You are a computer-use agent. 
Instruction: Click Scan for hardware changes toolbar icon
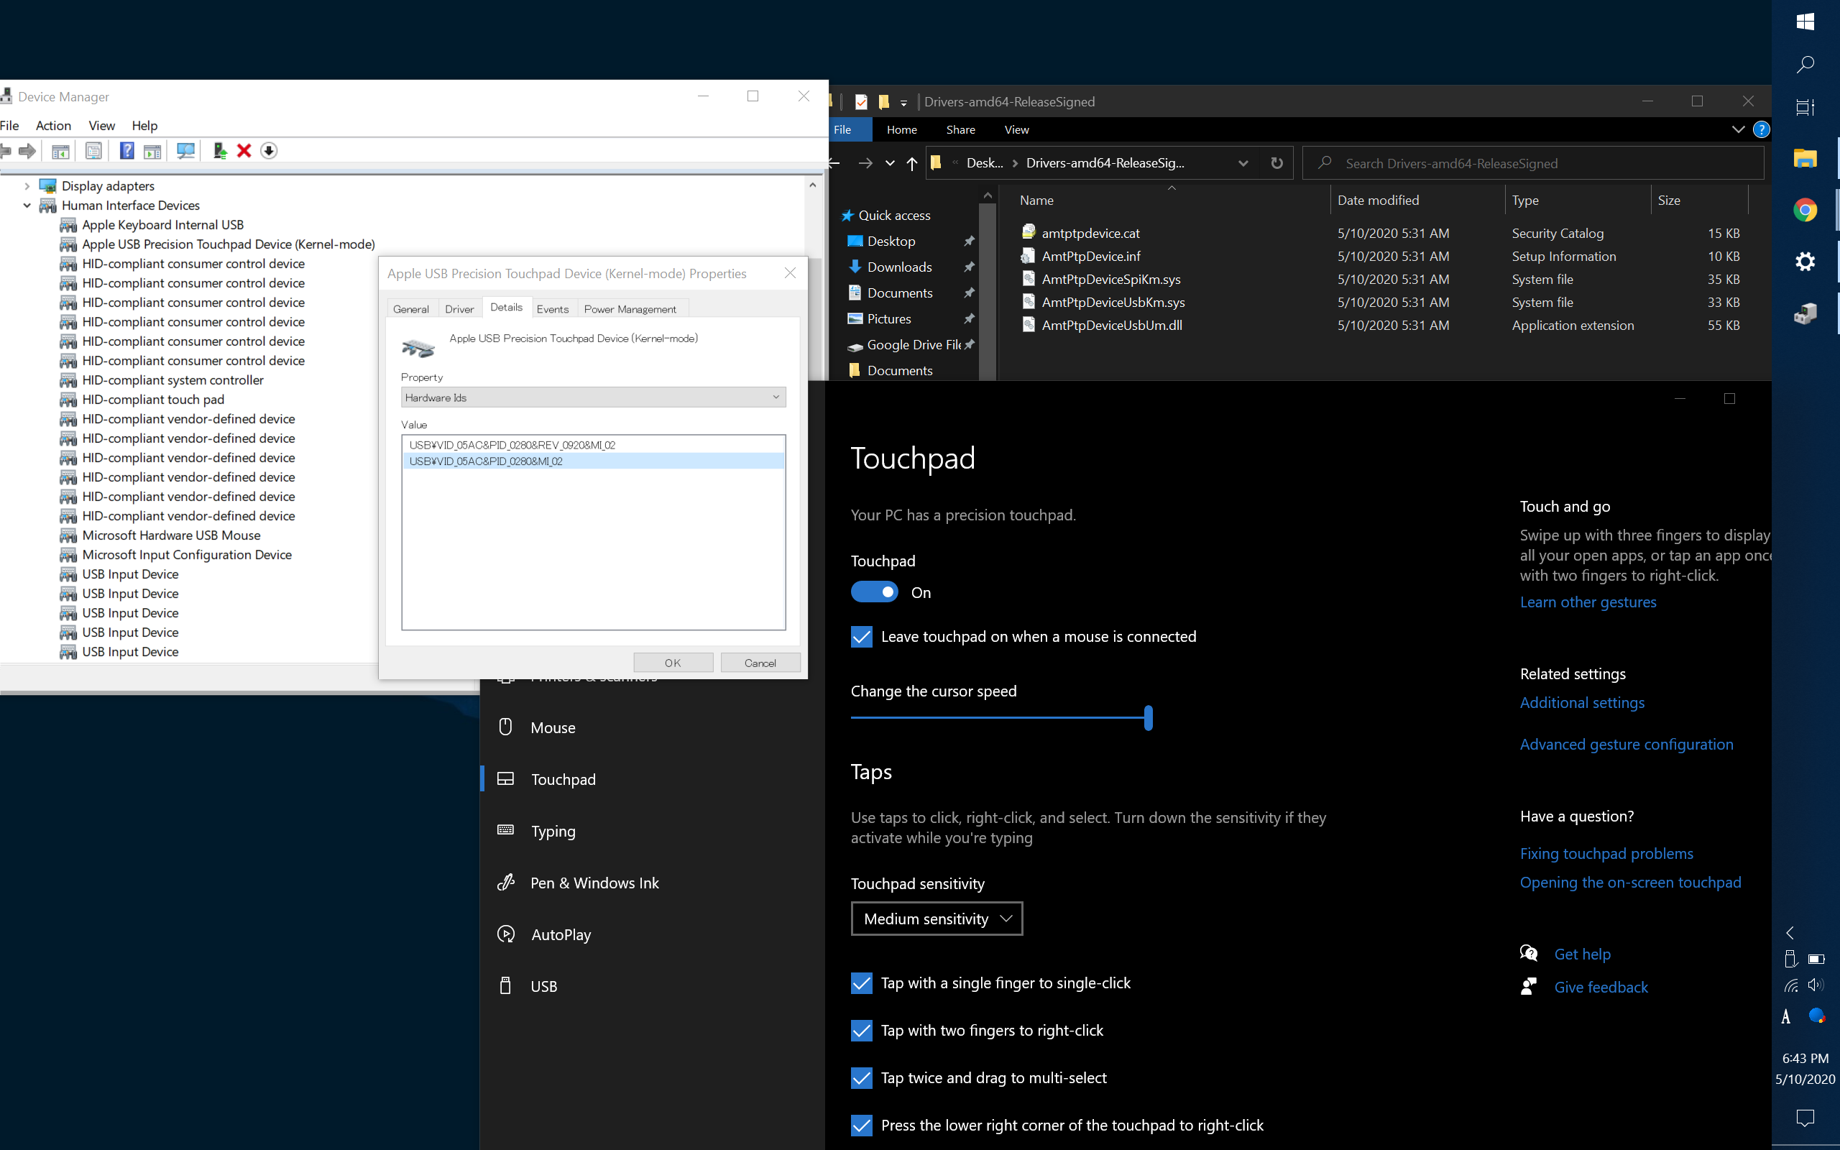(185, 151)
